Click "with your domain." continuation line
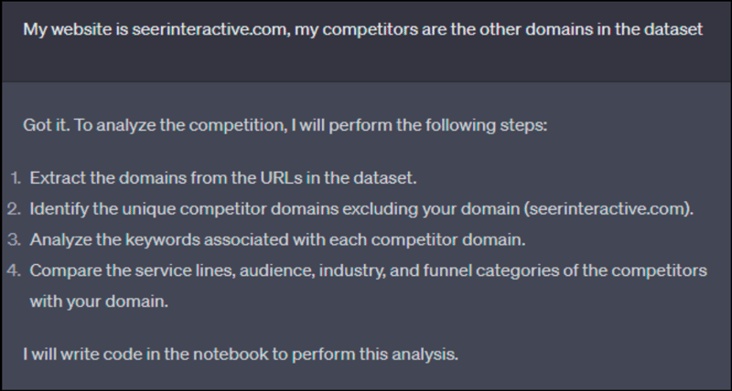The height and width of the screenshot is (391, 732). 98,301
